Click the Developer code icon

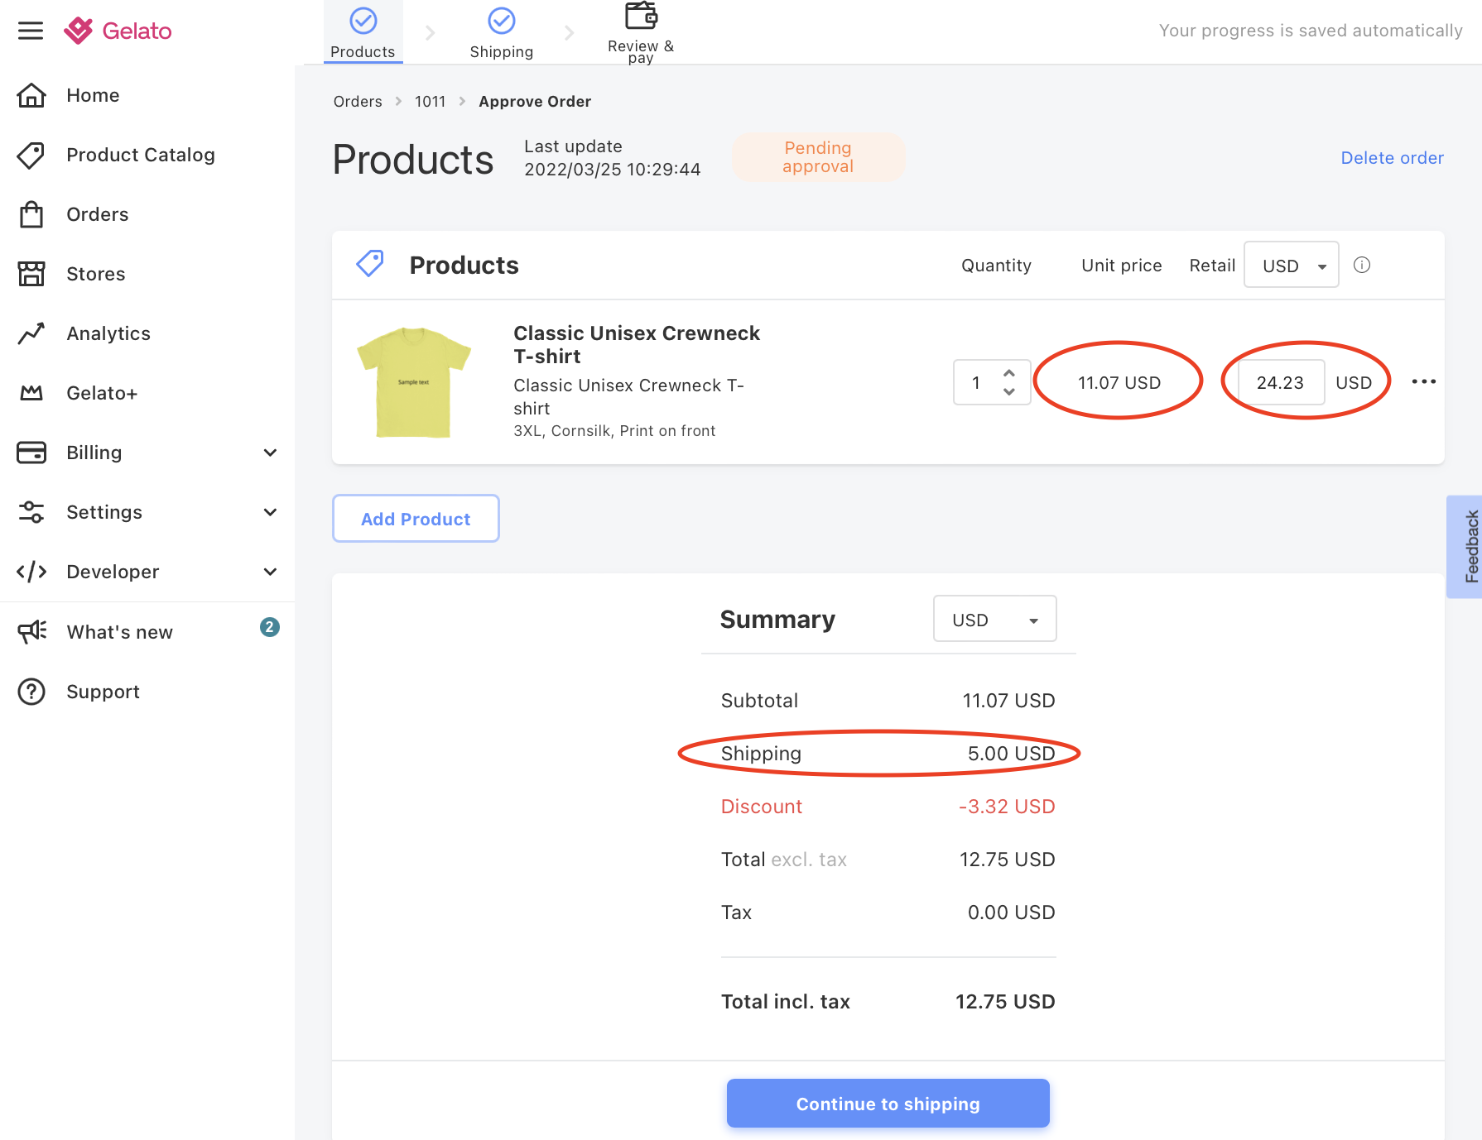point(31,572)
